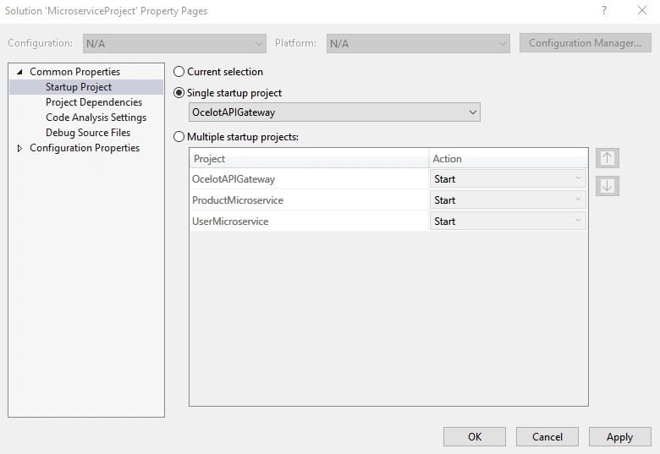The image size is (660, 454).
Task: Close the Property Pages dialog
Action: click(x=642, y=10)
